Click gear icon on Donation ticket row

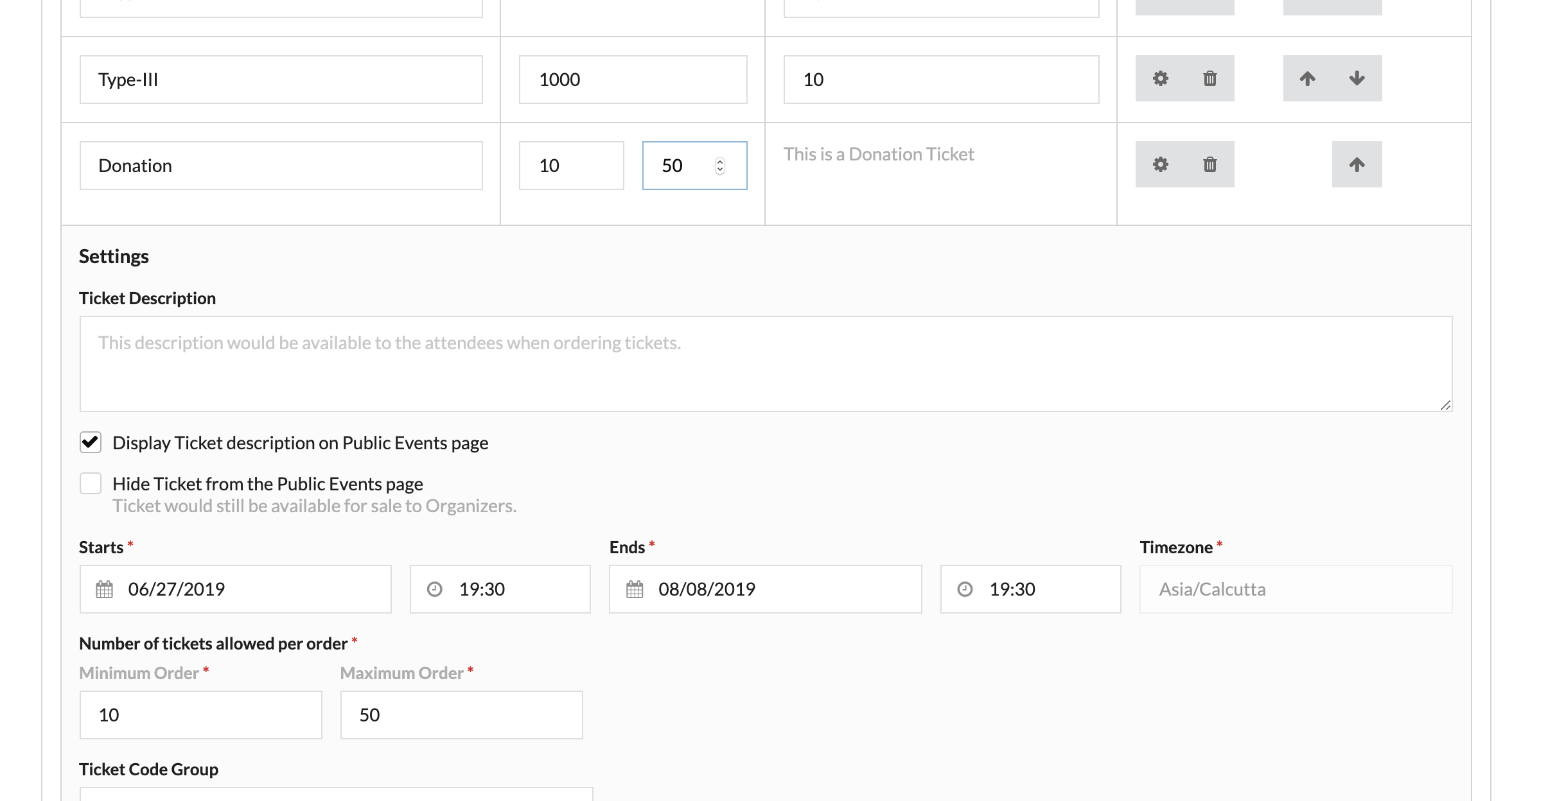point(1160,164)
